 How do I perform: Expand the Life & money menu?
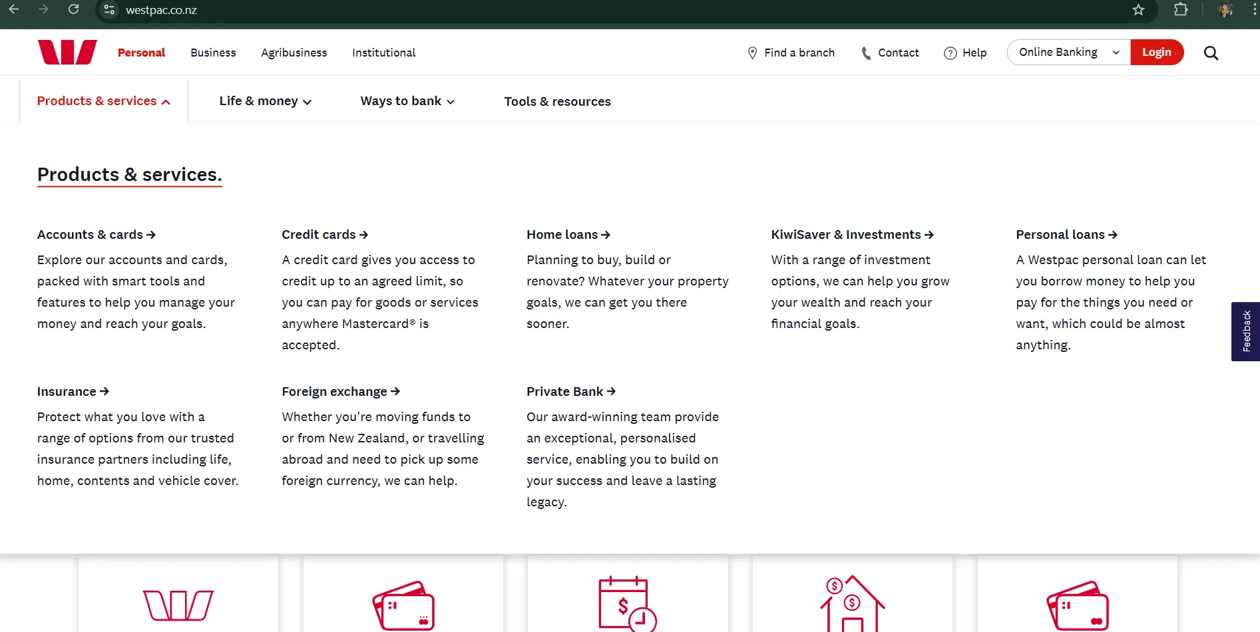coord(266,101)
